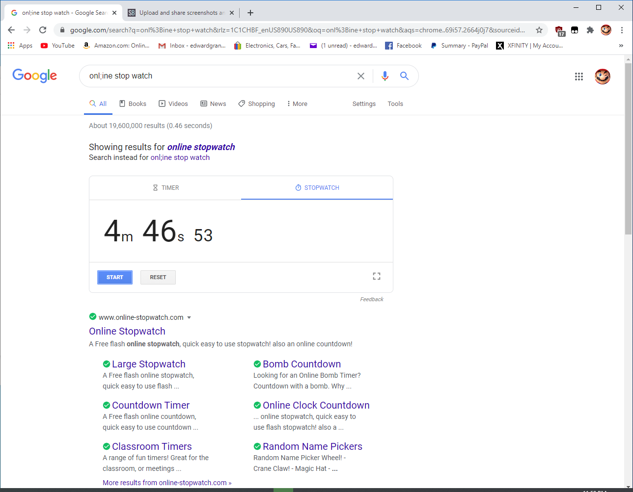Open the Online Stopwatch result
Viewport: 633px width, 492px height.
point(127,331)
